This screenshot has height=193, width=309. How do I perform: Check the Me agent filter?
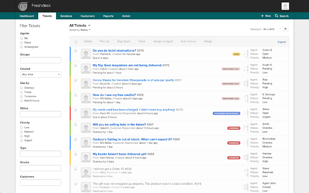[21, 38]
